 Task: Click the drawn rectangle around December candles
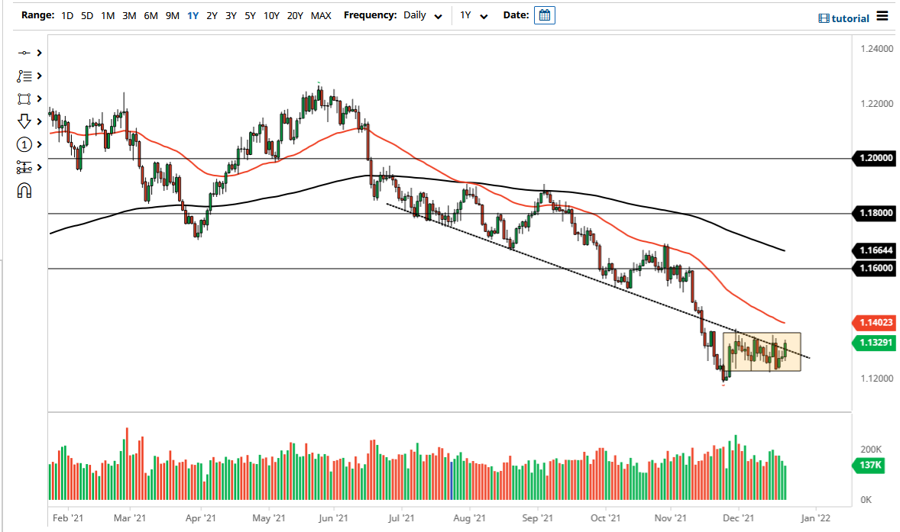(x=762, y=353)
